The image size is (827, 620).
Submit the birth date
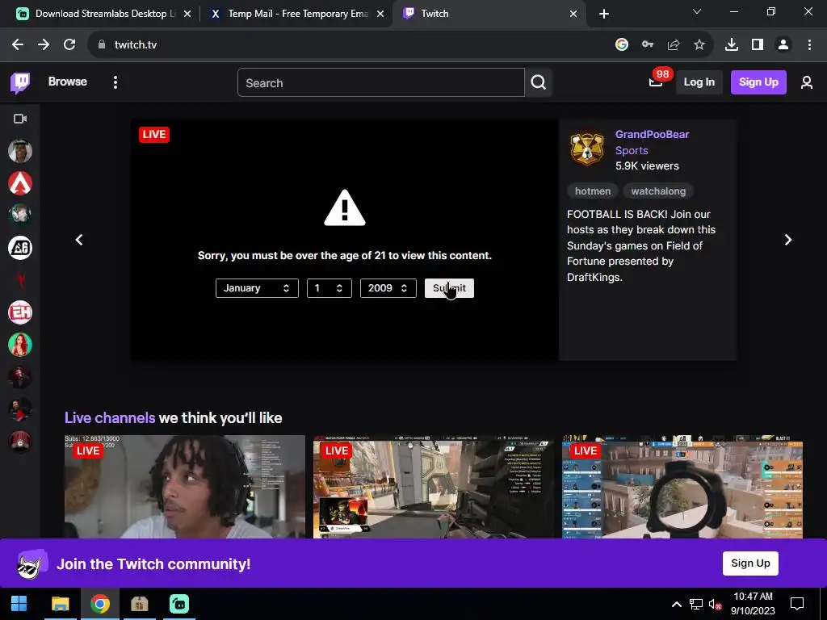[449, 288]
